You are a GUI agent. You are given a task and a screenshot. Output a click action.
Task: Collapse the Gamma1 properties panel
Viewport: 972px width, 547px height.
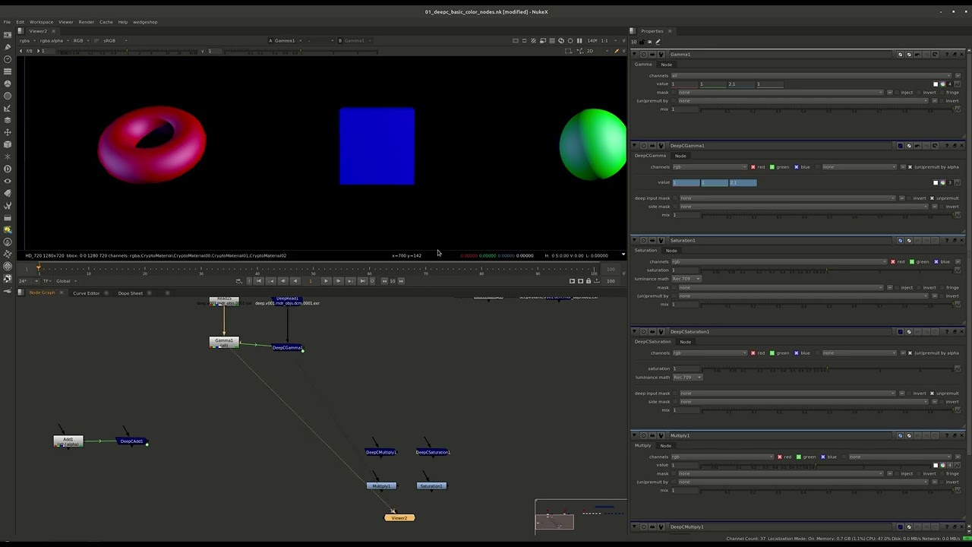click(x=635, y=55)
